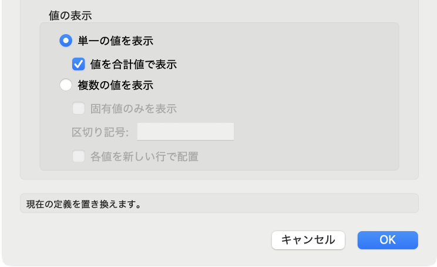Screen dimensions: 437x267
Task: Click the blue dot beside 単一の値を表示
Action: [x=67, y=41]
